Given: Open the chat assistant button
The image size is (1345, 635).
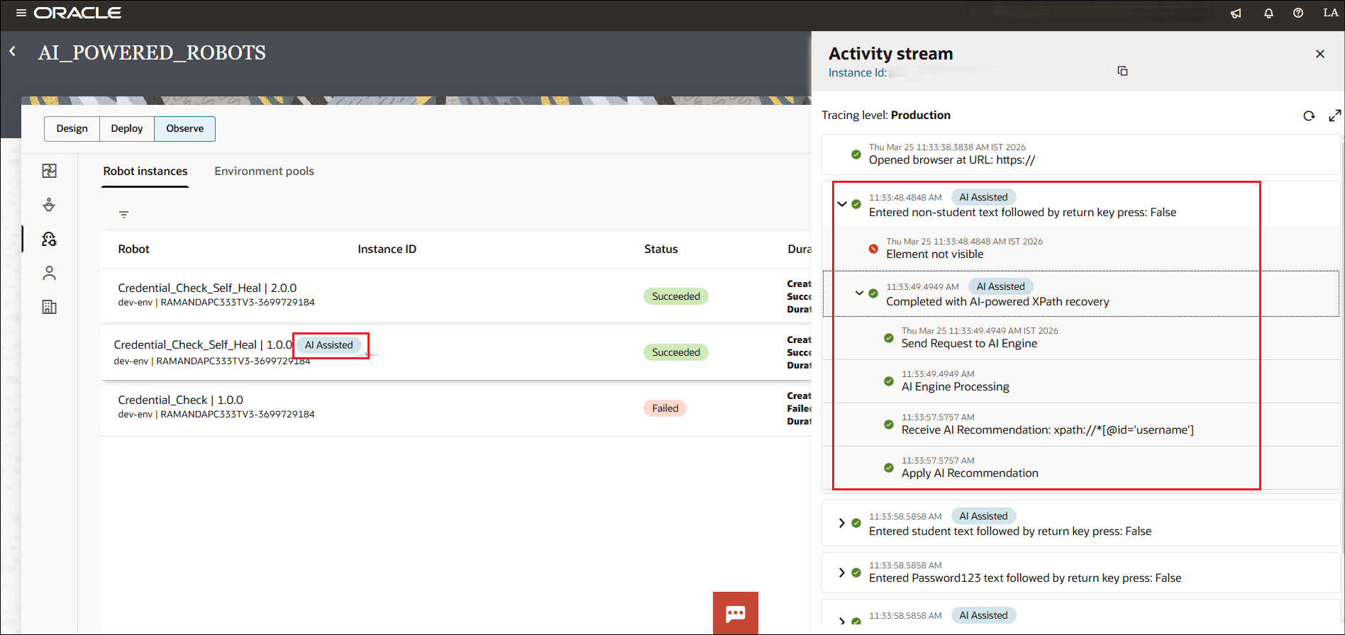Looking at the screenshot, I should click(x=736, y=613).
